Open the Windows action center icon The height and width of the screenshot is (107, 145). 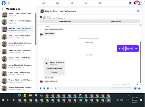[141, 100]
